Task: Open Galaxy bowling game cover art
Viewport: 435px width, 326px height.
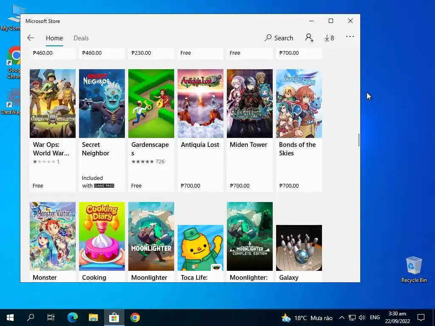Action: click(x=299, y=248)
